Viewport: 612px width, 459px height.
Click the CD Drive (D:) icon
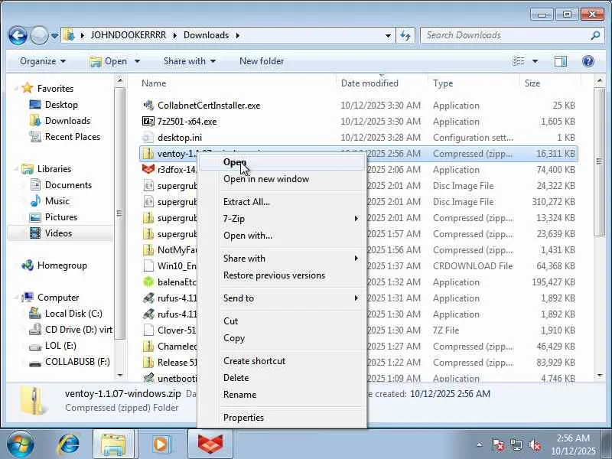tap(35, 330)
